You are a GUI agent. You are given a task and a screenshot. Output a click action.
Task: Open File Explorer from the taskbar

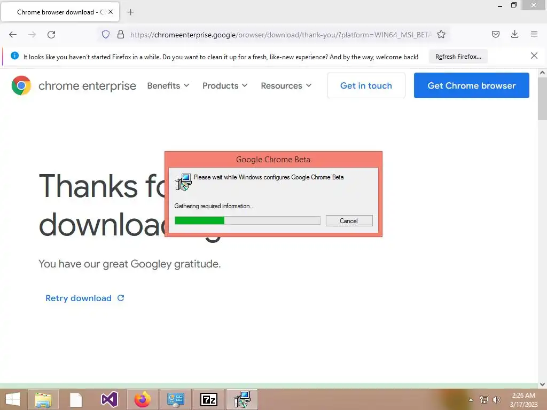click(43, 399)
